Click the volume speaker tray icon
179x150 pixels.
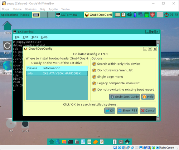click(129, 15)
